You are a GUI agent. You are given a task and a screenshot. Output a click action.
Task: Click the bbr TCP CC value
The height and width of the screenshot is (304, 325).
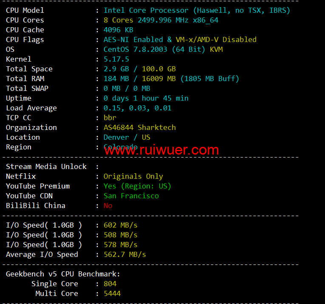click(x=110, y=118)
